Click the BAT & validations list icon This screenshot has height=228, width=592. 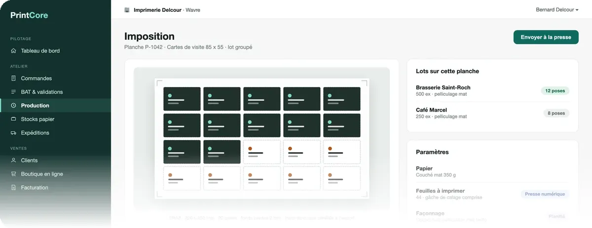click(13, 92)
